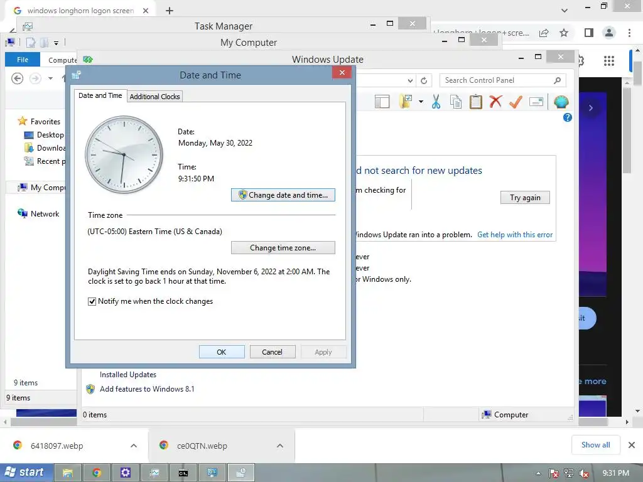Click the search magnifier in Search Control Panel box
The image size is (643, 482).
pos(558,80)
